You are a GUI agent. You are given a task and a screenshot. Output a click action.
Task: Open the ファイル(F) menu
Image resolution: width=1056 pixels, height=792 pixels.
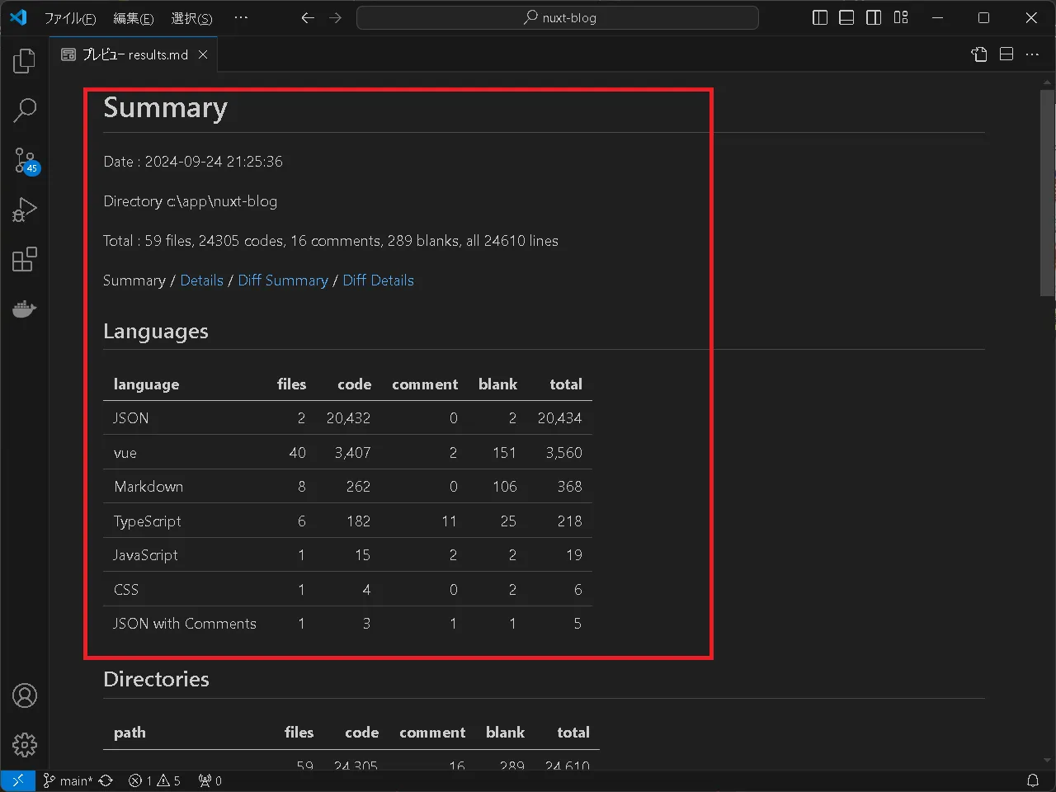(70, 18)
